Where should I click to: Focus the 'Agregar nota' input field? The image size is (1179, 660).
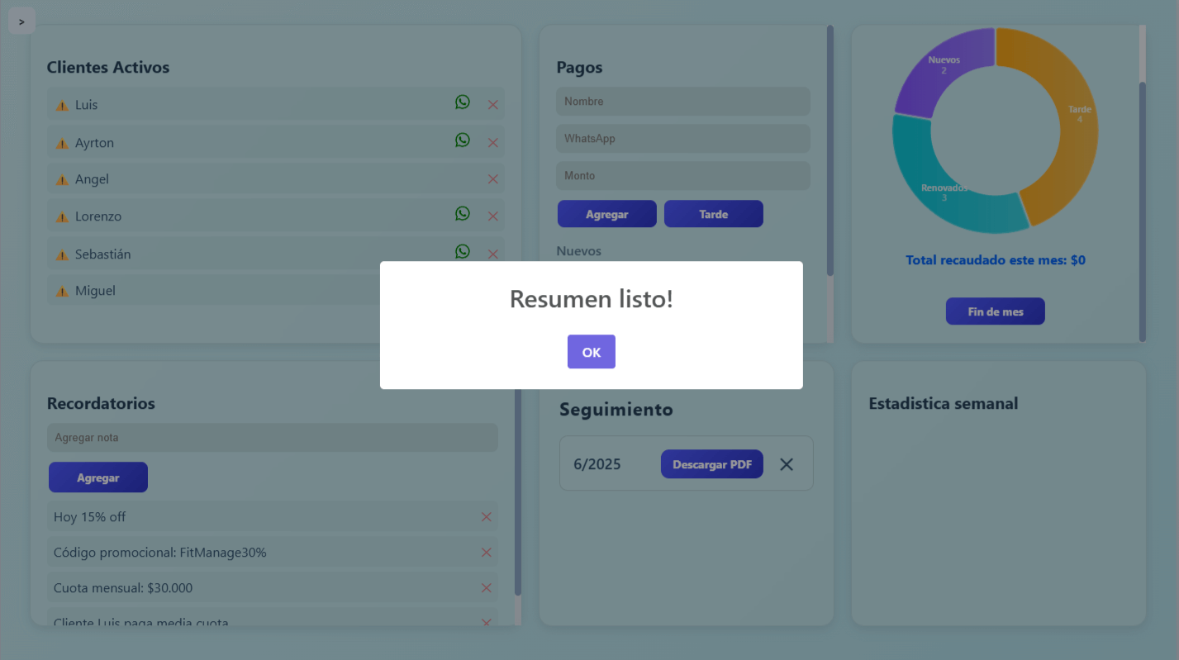pyautogui.click(x=273, y=438)
